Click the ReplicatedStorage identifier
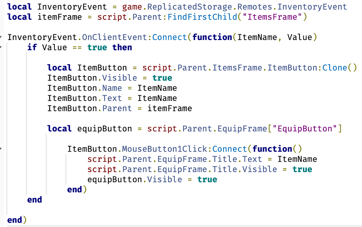Viewport: 362px width, 227px height. (x=189, y=7)
